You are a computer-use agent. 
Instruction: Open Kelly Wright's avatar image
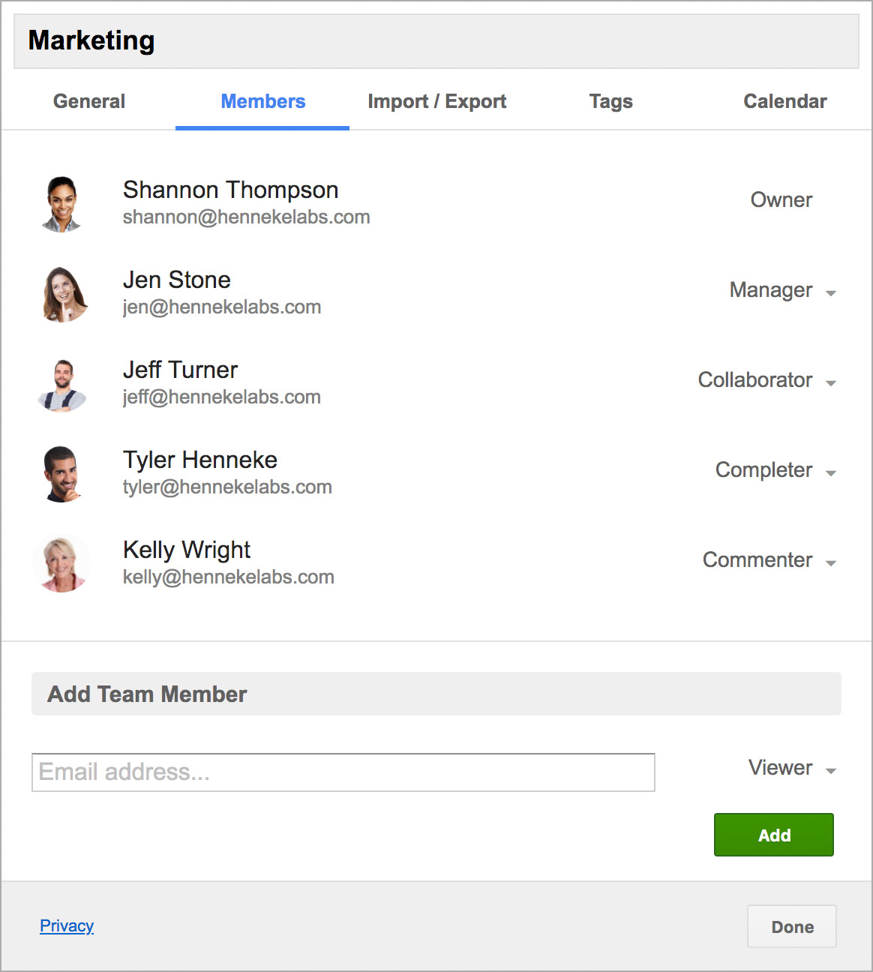(61, 564)
